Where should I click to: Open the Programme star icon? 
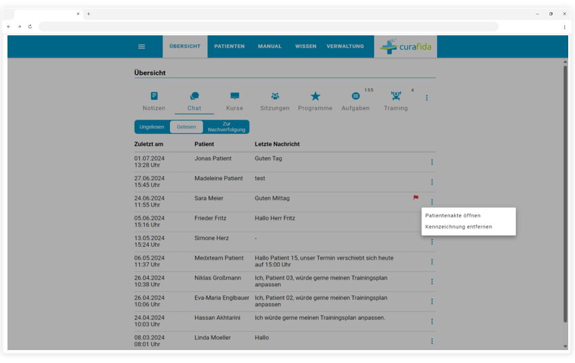(x=315, y=96)
